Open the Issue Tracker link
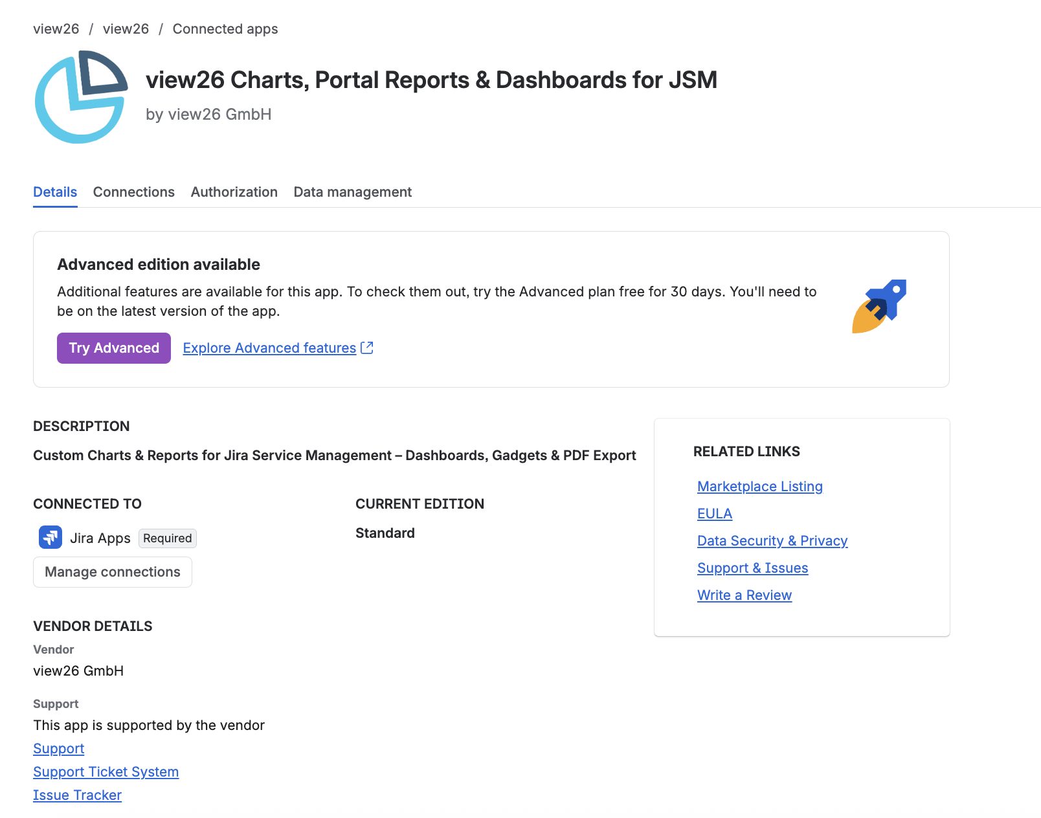 pyautogui.click(x=78, y=795)
